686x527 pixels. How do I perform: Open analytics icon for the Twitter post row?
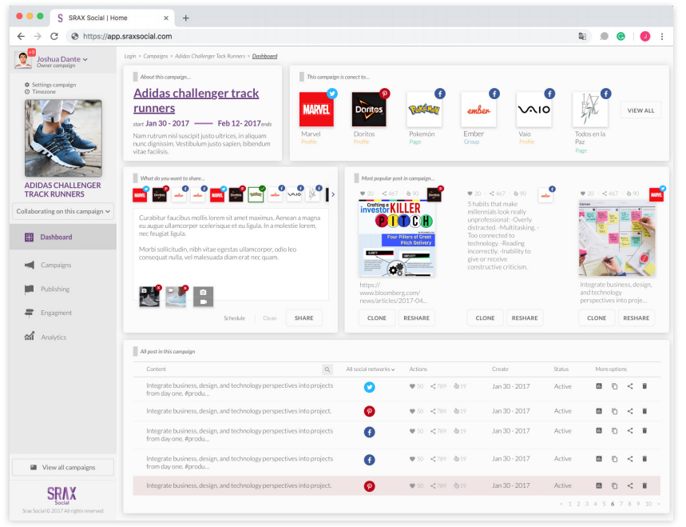click(599, 386)
